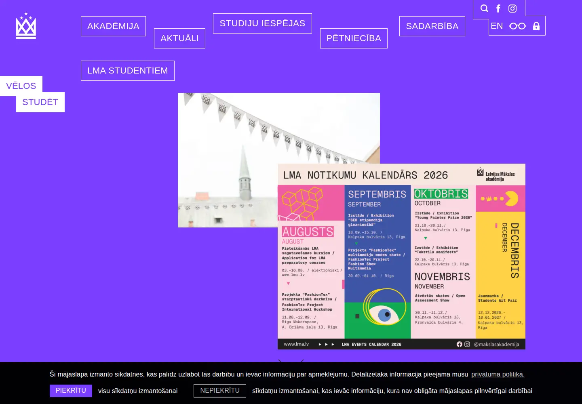Click the STUDĒT label
This screenshot has height=404, width=582.
tap(40, 102)
